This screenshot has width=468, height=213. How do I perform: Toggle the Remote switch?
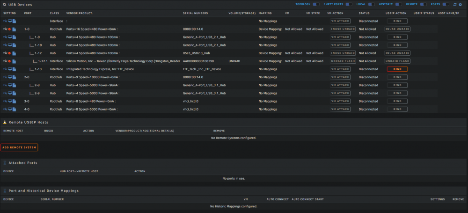(423, 5)
